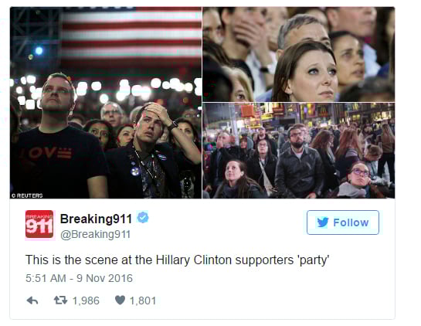View the 1,986 retweets count

coord(86,301)
